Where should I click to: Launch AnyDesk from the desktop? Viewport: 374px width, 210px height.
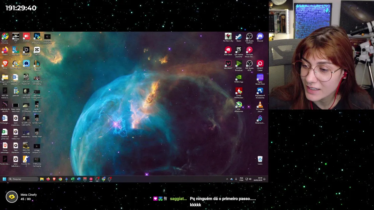click(26, 38)
